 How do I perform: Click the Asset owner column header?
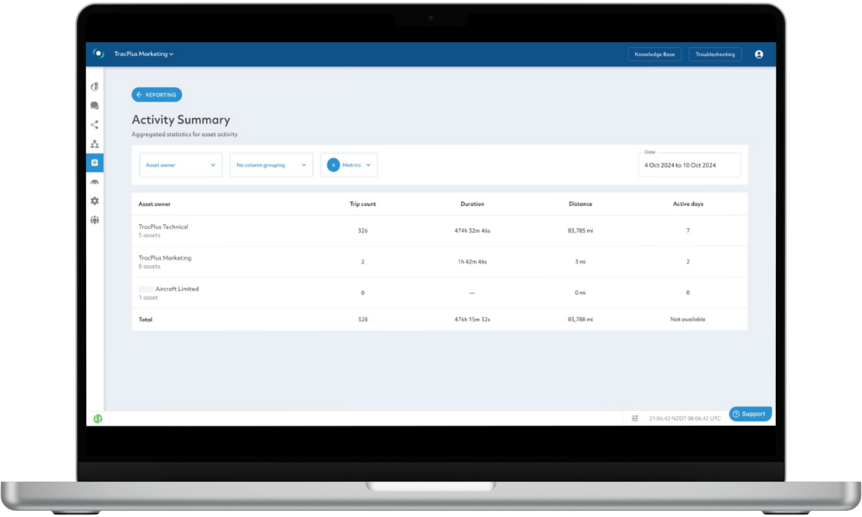154,204
